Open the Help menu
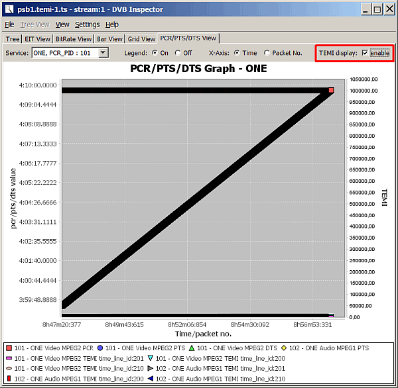Image resolution: width=398 pixels, height=388 pixels. 112,24
